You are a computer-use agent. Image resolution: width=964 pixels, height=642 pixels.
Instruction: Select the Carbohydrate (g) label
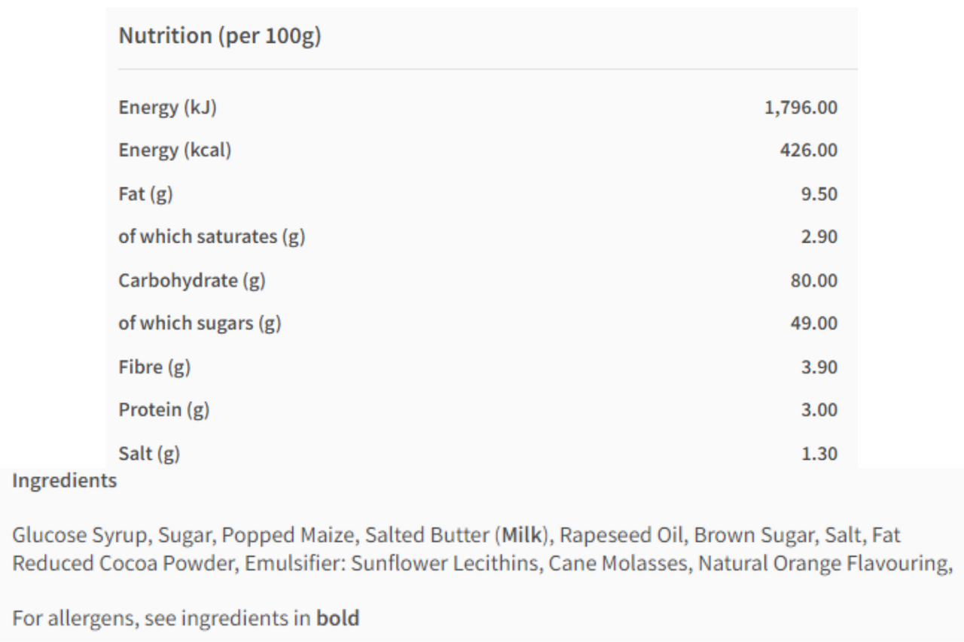(192, 281)
